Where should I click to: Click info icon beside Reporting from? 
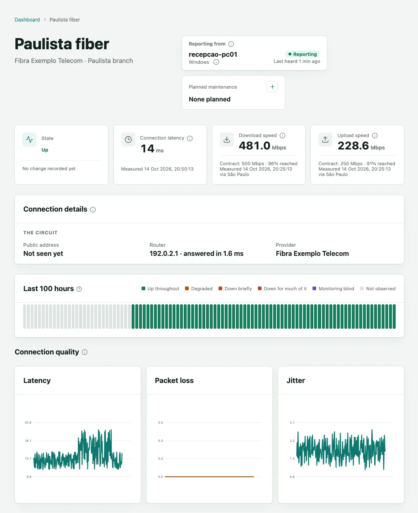click(231, 44)
